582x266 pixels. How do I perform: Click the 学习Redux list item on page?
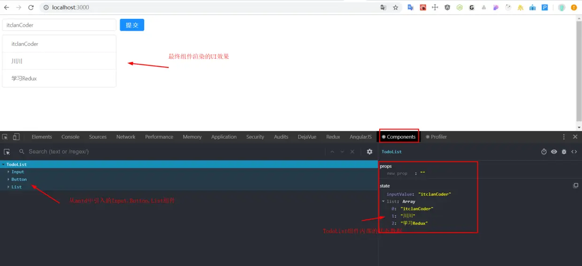(59, 78)
